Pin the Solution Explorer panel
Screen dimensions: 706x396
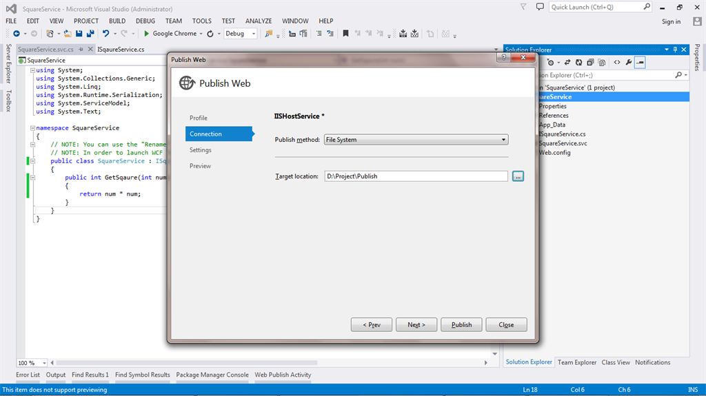(675, 50)
